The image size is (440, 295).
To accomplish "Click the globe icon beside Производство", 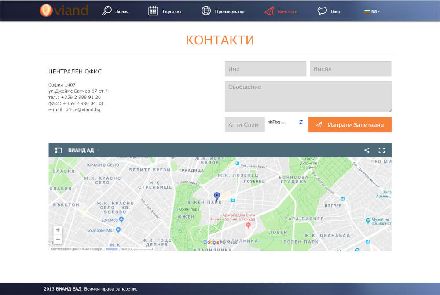I will 206,11.
